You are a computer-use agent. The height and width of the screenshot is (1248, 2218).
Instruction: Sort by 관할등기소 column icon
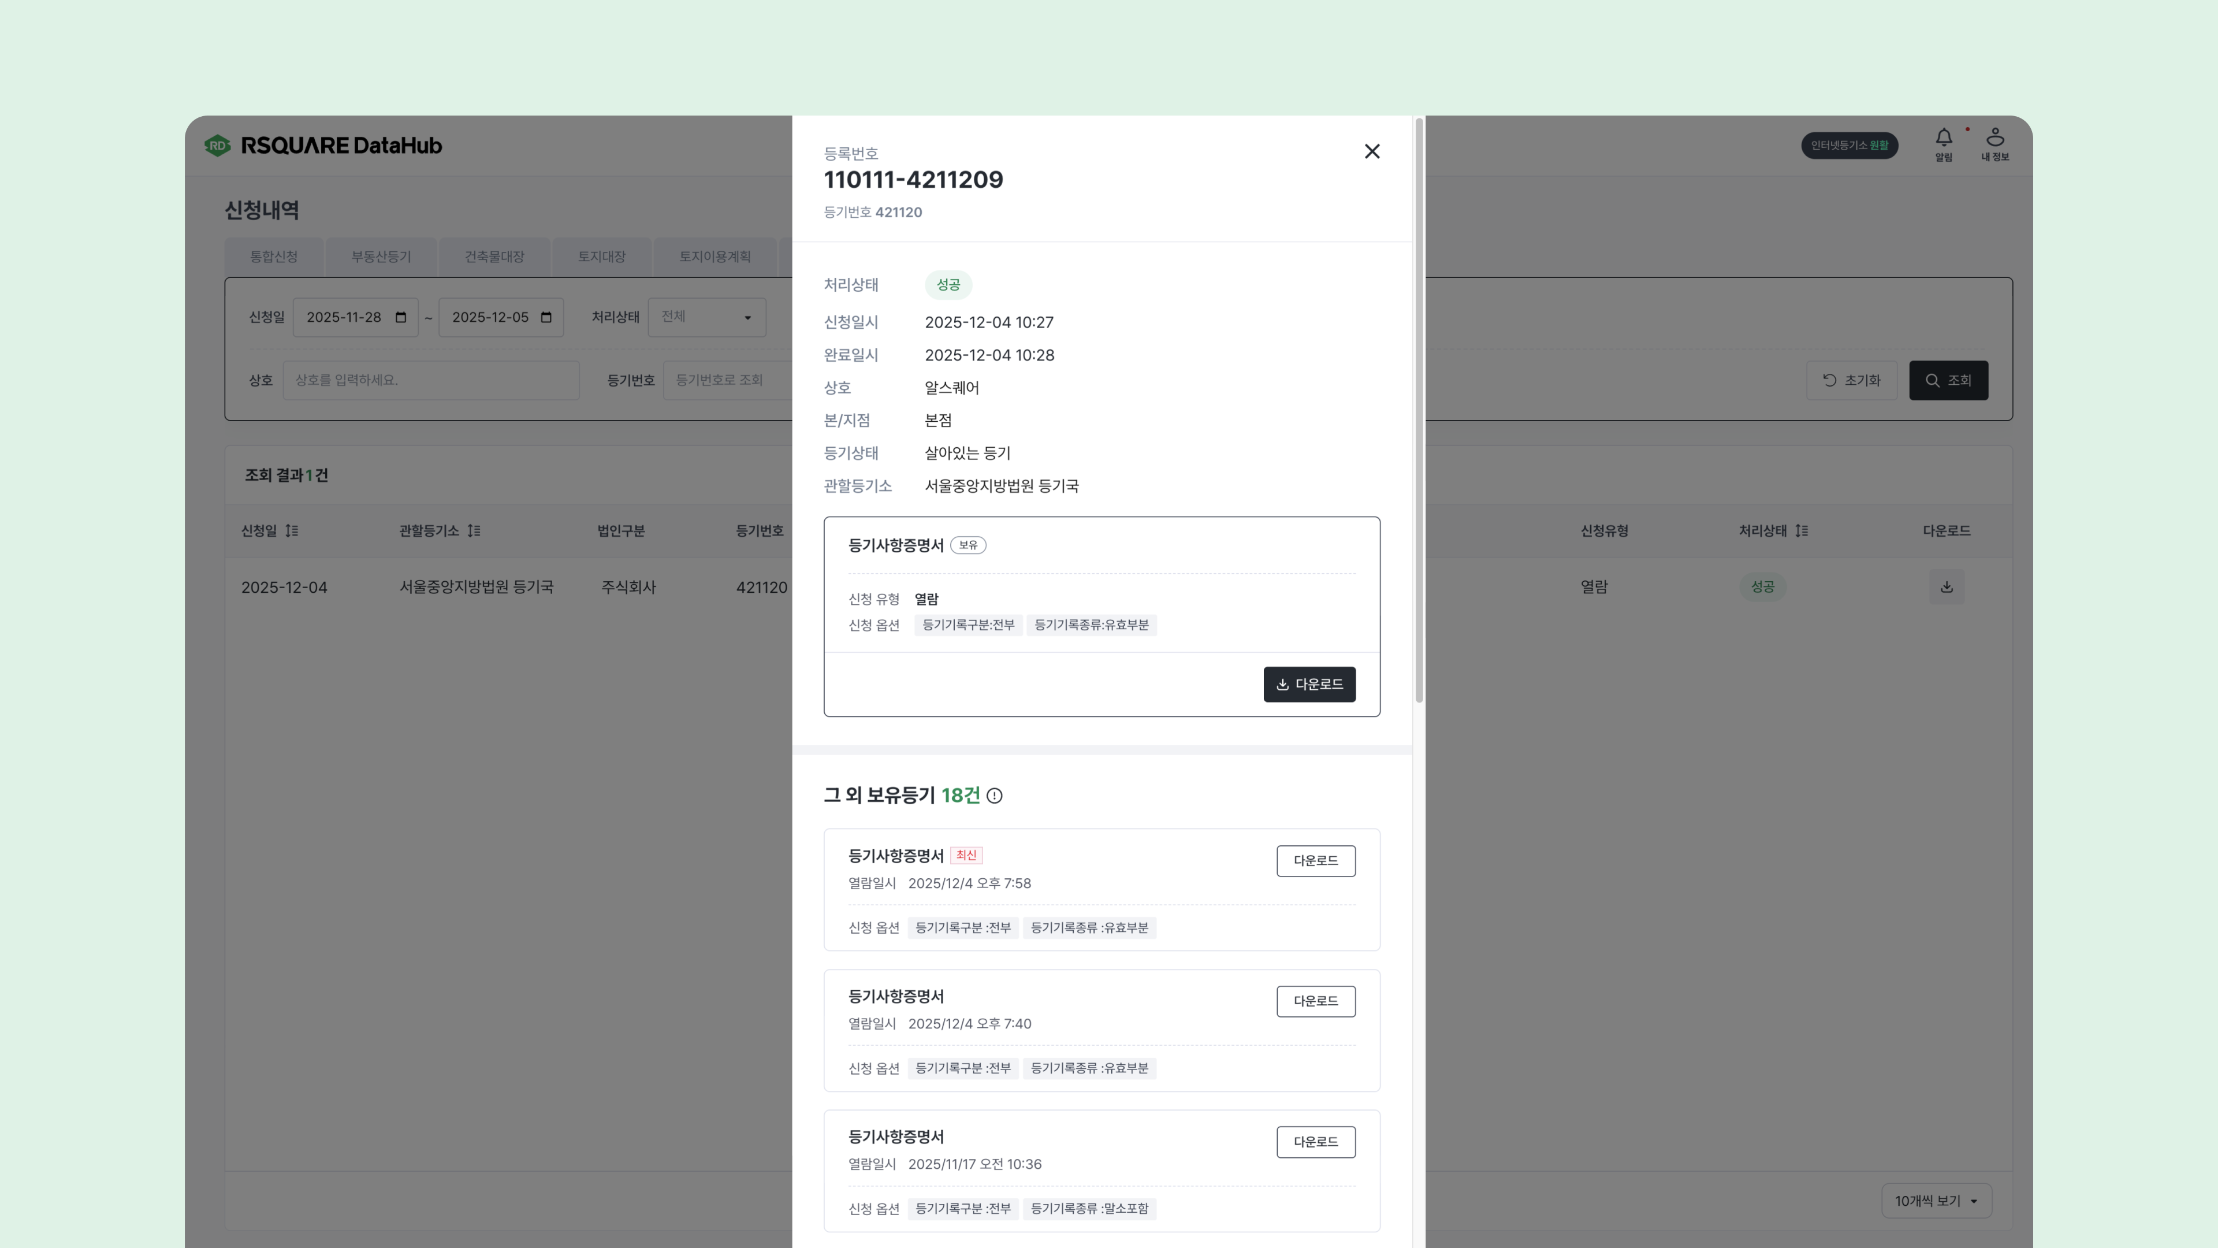(474, 530)
